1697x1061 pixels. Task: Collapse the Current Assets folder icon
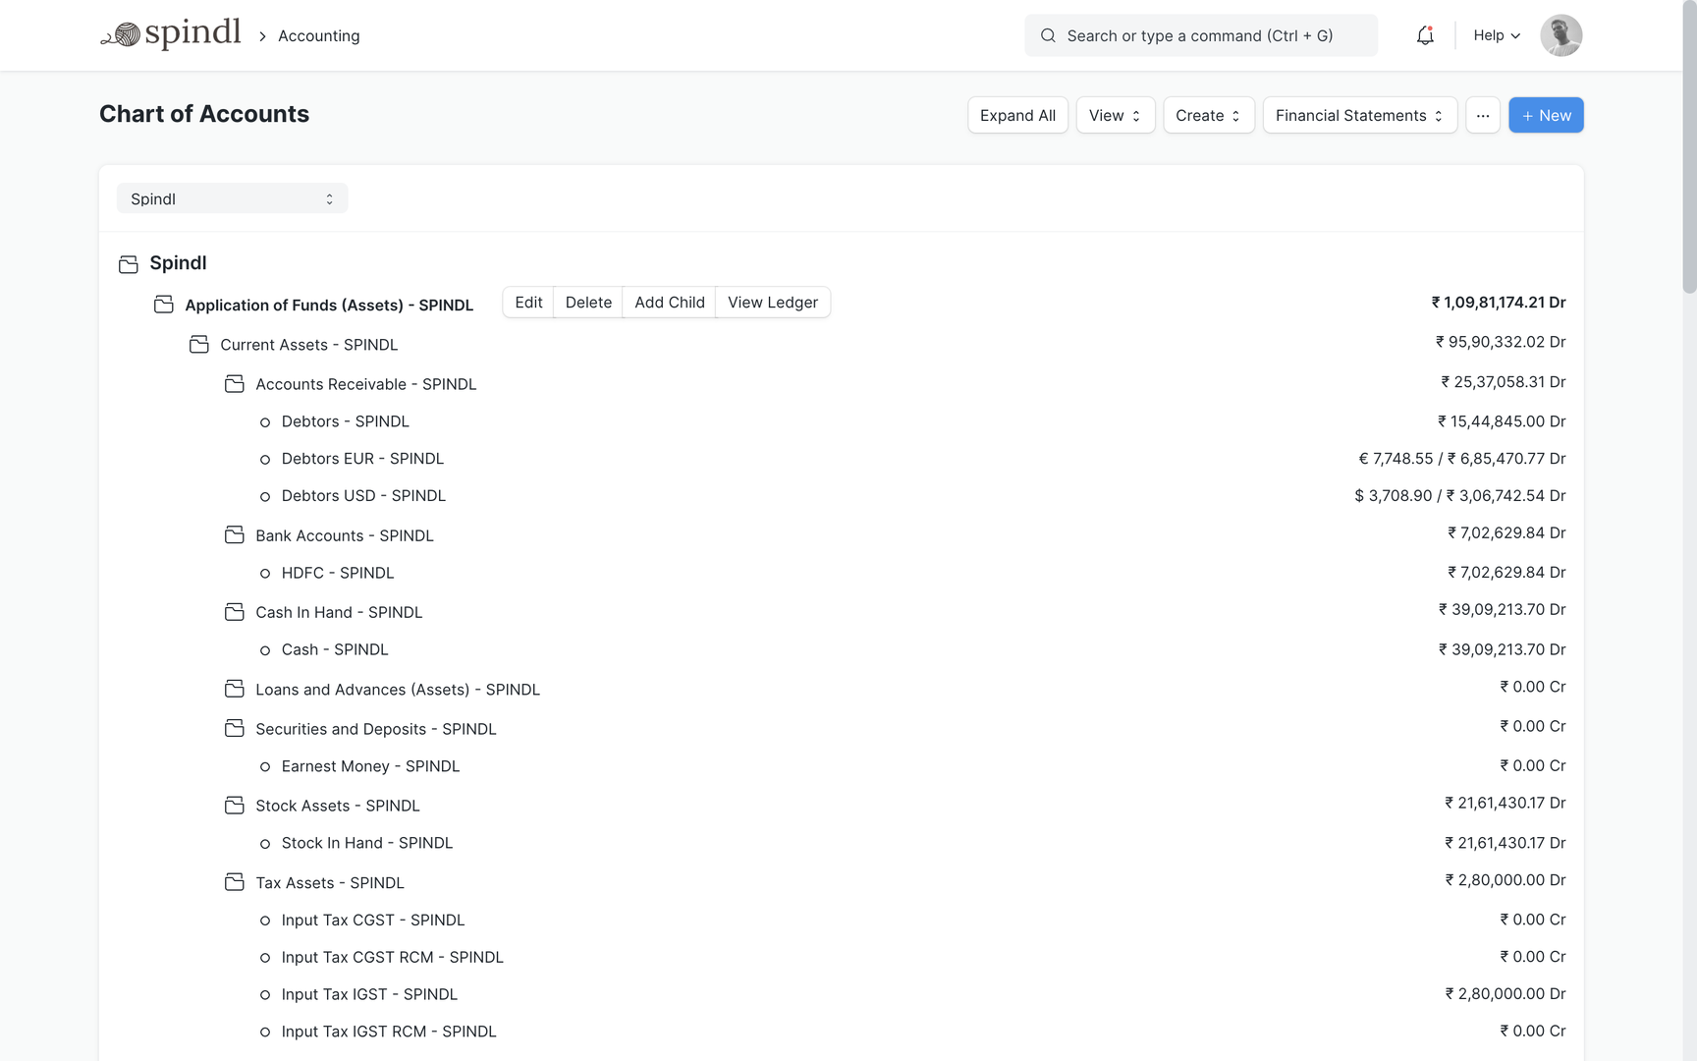click(199, 344)
